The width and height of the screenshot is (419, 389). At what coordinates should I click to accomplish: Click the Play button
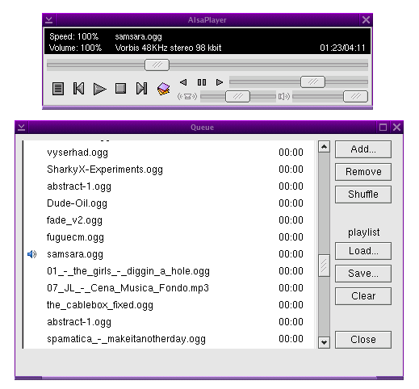pos(99,89)
